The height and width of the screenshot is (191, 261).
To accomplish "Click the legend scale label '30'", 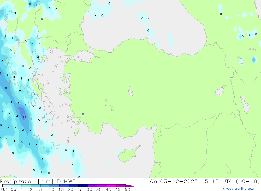I will point(90,189).
